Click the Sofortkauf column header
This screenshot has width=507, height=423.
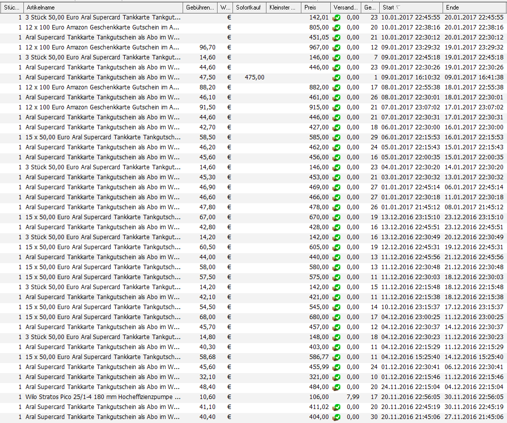(249, 8)
